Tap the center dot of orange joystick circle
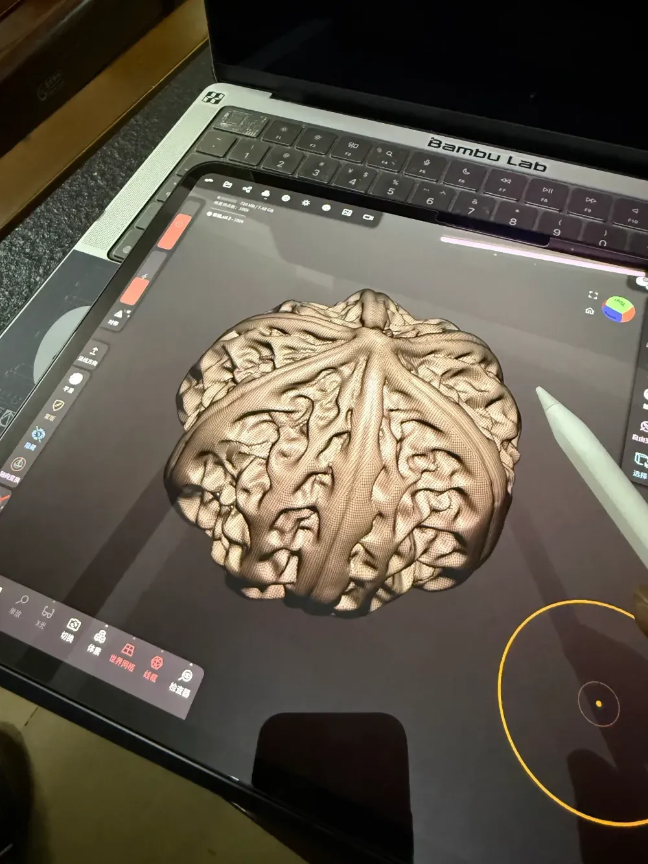The height and width of the screenshot is (864, 648). pyautogui.click(x=598, y=704)
